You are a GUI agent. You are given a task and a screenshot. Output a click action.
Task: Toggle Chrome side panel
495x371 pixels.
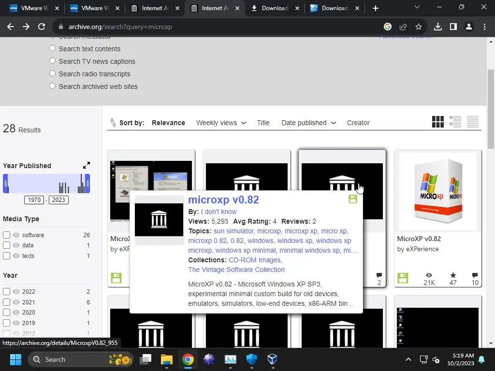pyautogui.click(x=453, y=27)
